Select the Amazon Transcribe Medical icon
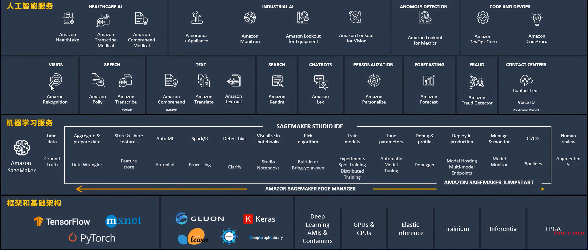This screenshot has width=588, height=250. point(103,20)
